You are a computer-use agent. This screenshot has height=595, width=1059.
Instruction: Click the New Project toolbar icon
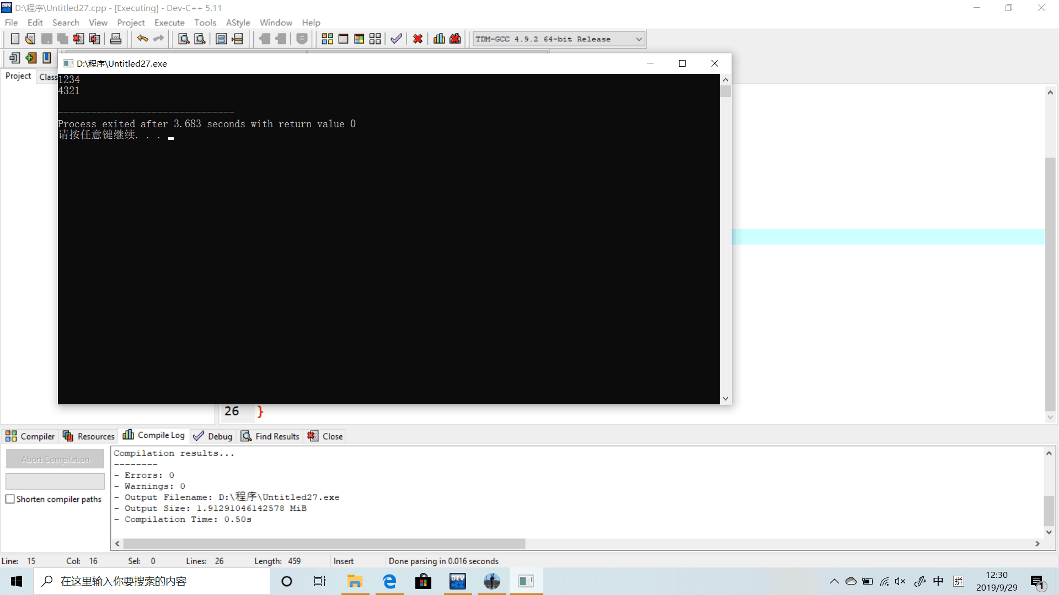(15, 58)
